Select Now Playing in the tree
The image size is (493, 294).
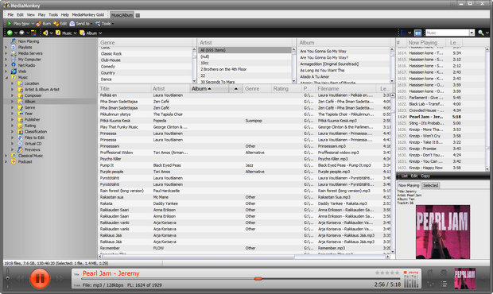[x=29, y=41]
